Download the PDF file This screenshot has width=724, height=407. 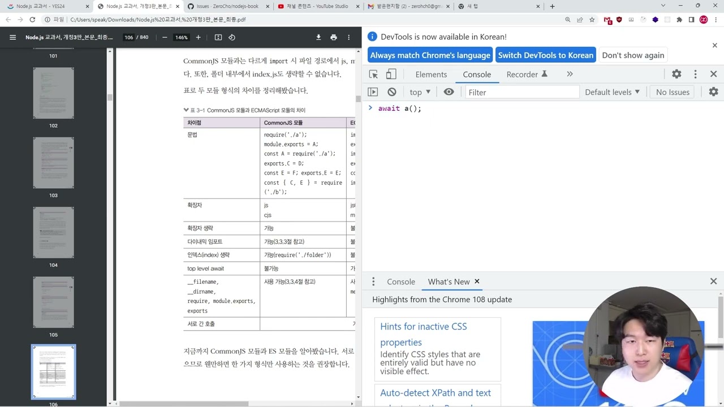pos(318,37)
